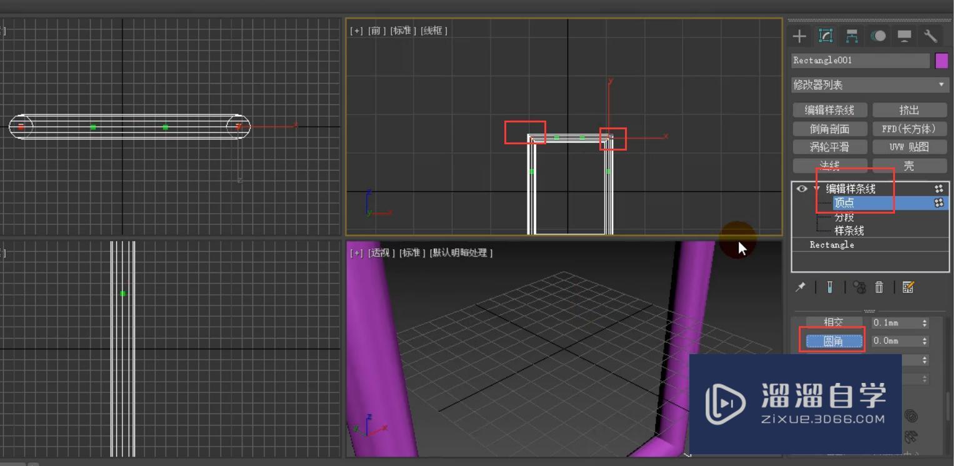Viewport: 955px width, 466px height.
Task: Click the 相交 button
Action: [x=833, y=322]
